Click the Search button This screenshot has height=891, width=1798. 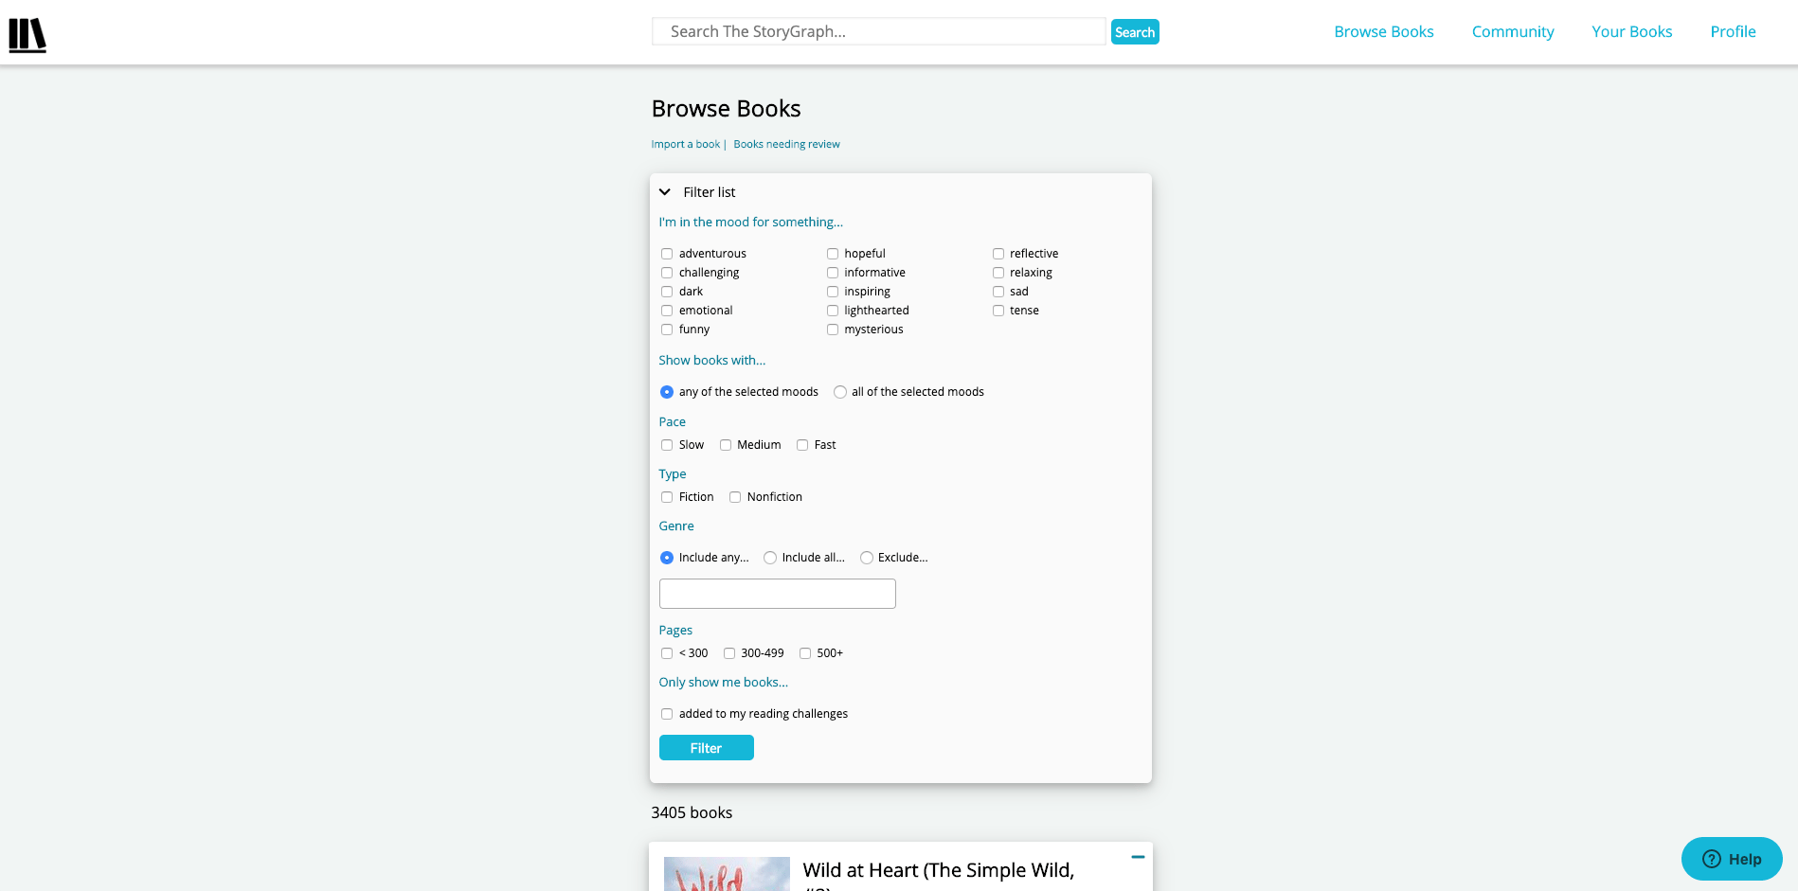(x=1135, y=32)
